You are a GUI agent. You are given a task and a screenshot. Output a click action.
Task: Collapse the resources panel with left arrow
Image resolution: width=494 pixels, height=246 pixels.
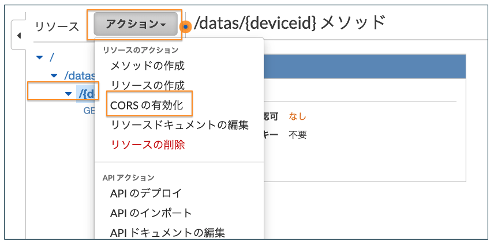point(18,35)
